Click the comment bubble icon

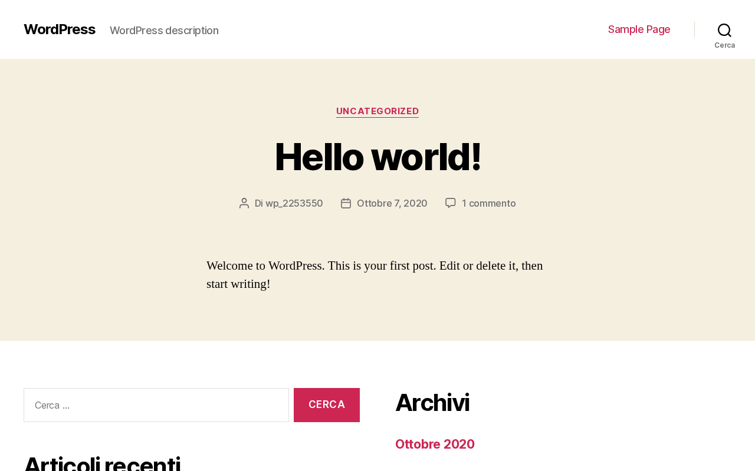(451, 203)
